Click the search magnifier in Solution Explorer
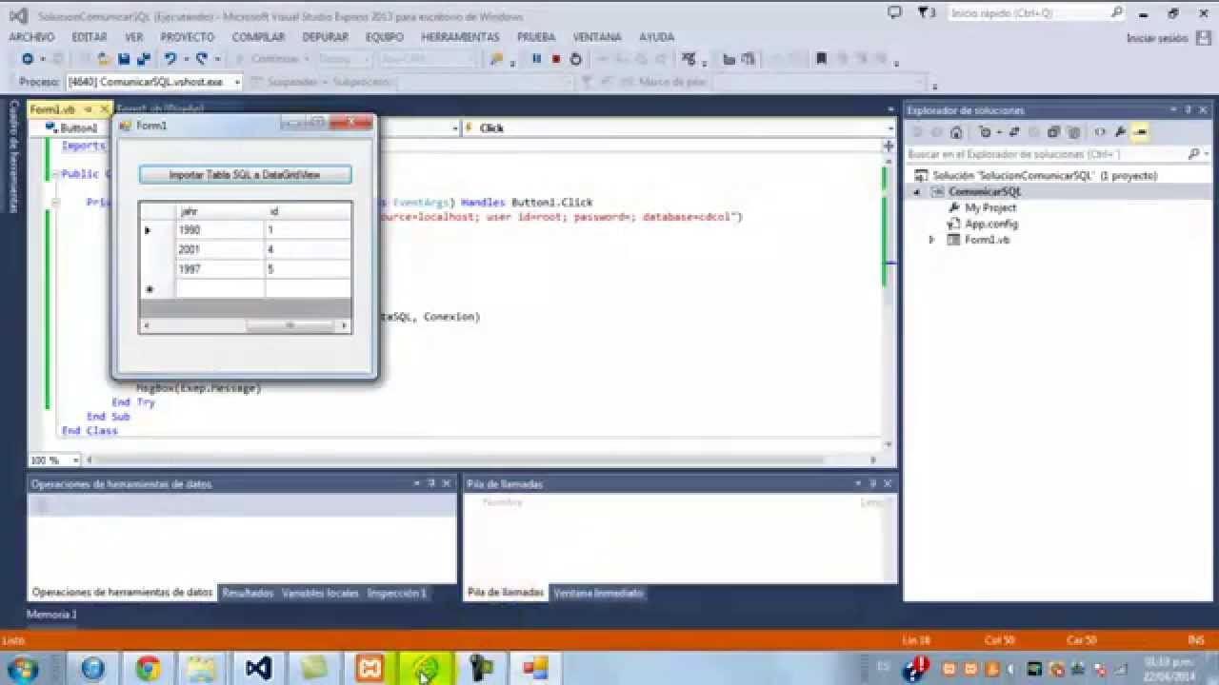This screenshot has width=1219, height=685. (x=1193, y=153)
